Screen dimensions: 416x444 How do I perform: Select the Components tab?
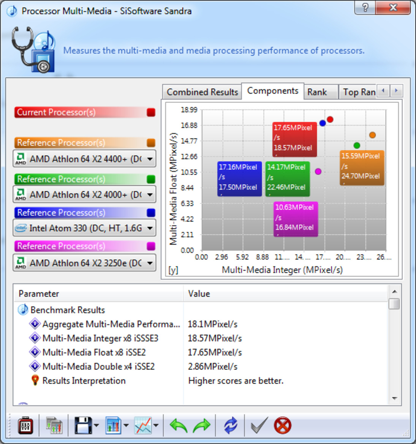[273, 91]
